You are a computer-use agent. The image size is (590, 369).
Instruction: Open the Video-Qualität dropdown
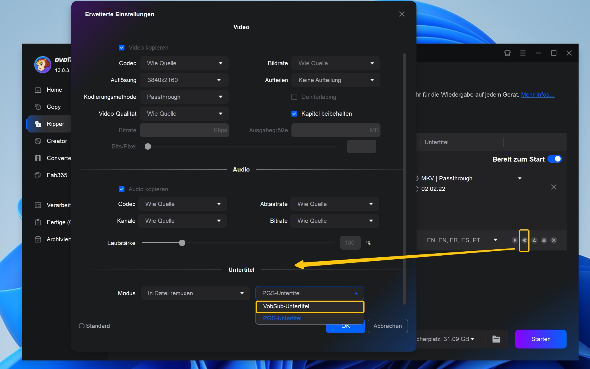[x=184, y=114]
